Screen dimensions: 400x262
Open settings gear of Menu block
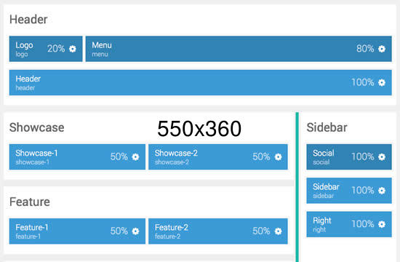[382, 49]
